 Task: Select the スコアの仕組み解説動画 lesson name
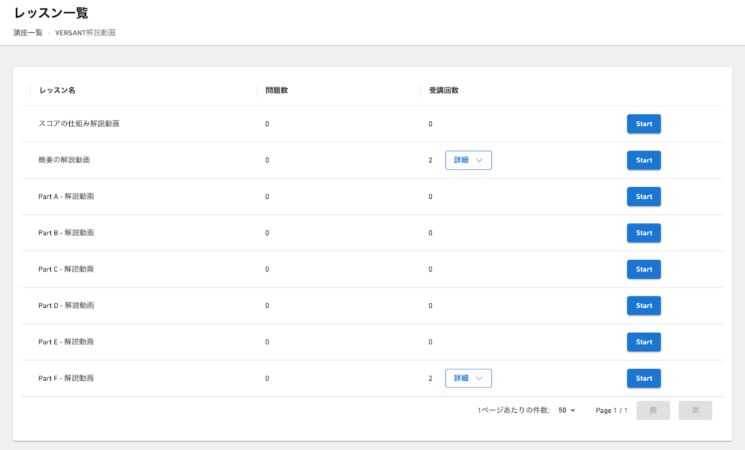tap(79, 124)
